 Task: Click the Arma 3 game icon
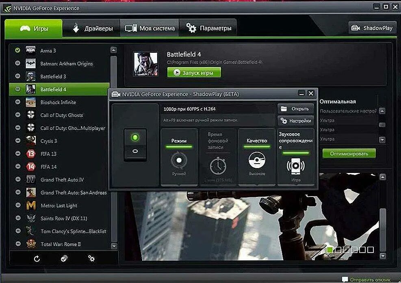[31, 50]
